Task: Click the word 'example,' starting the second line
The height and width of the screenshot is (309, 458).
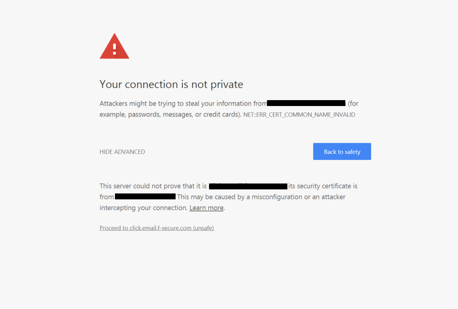Action: (x=113, y=115)
